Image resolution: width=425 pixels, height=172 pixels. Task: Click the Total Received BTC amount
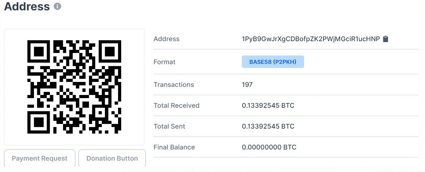click(268, 105)
